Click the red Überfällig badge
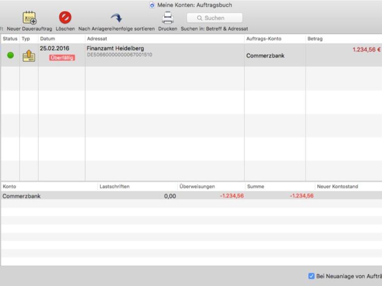The height and width of the screenshot is (286, 382). 62,57
